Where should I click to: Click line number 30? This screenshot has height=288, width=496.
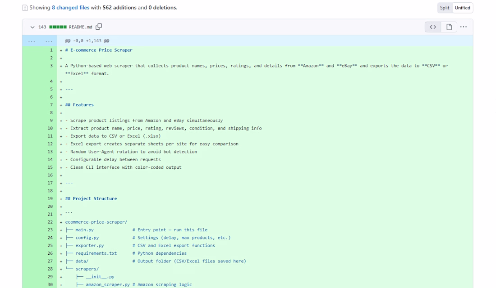(50, 284)
